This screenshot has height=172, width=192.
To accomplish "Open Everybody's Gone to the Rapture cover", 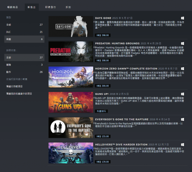I will tap(71, 128).
